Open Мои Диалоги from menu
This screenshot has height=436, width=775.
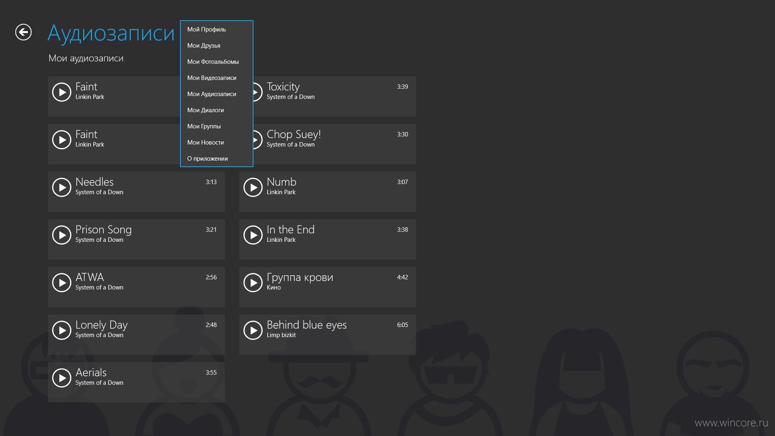point(217,110)
